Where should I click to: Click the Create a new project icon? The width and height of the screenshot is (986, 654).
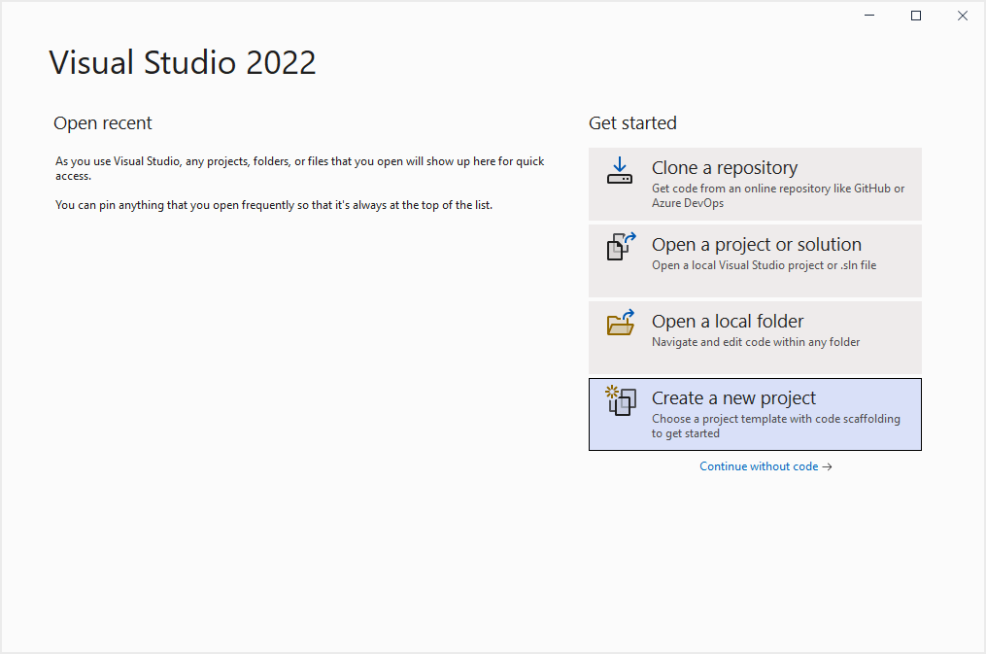coord(621,400)
